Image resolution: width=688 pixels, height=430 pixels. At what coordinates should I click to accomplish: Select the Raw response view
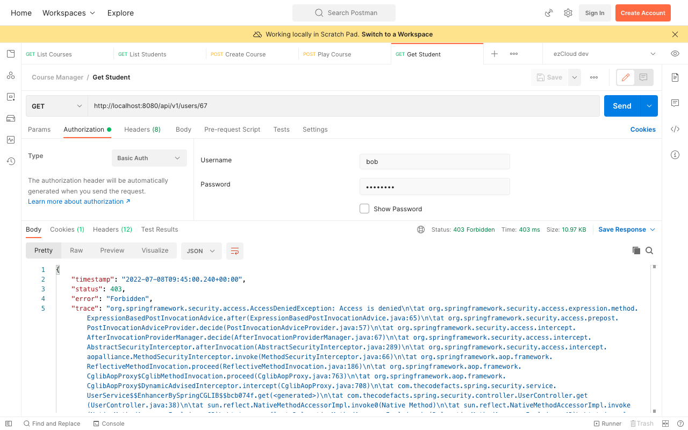pos(76,250)
